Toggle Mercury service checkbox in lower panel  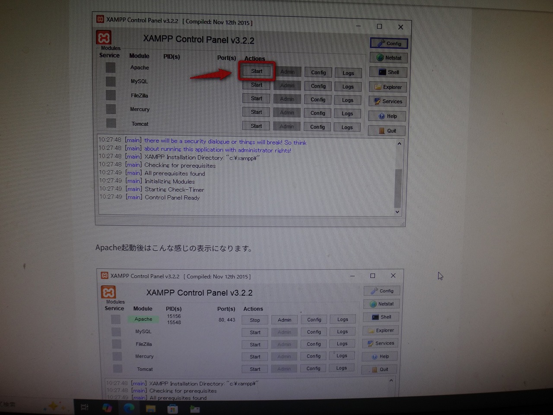tap(117, 356)
